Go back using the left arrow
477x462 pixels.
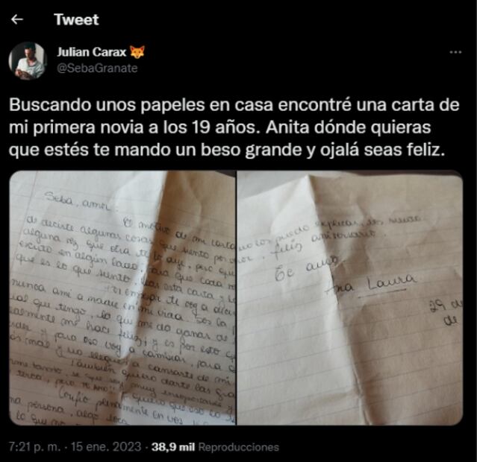(x=17, y=19)
